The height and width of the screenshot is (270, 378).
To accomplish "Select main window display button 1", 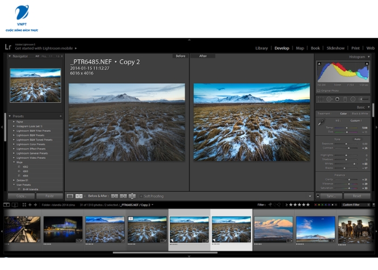I will [x=6, y=205].
